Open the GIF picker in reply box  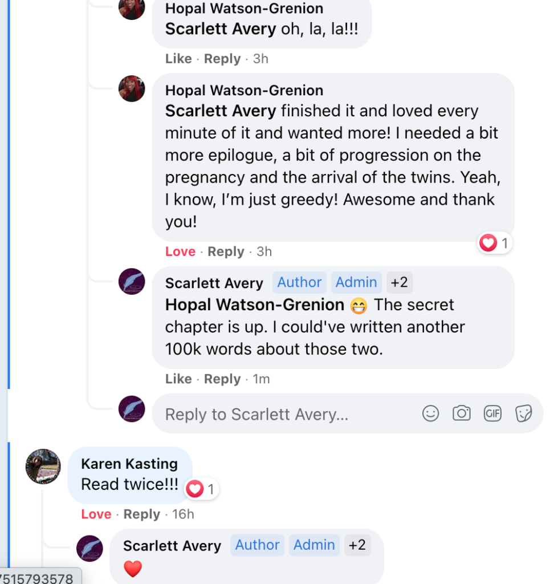click(492, 413)
